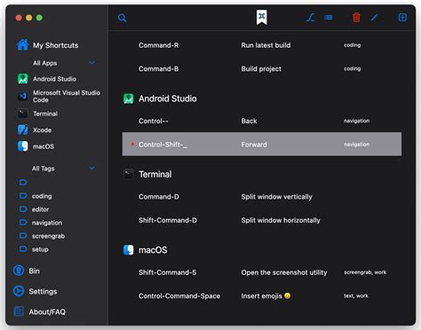
Task: Click the coding tag icon
Action: [x=23, y=196]
